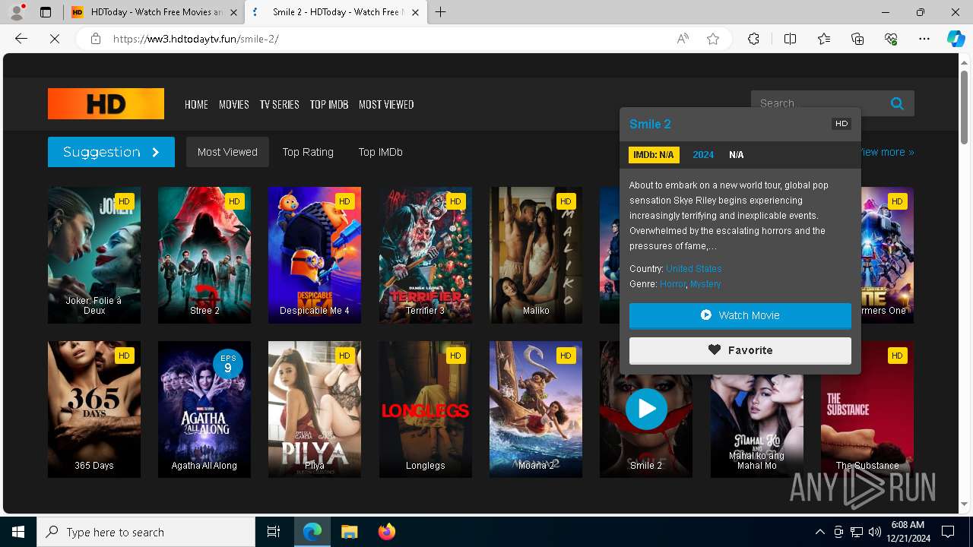
Task: Stop the page loading with the X button
Action: coord(55,39)
